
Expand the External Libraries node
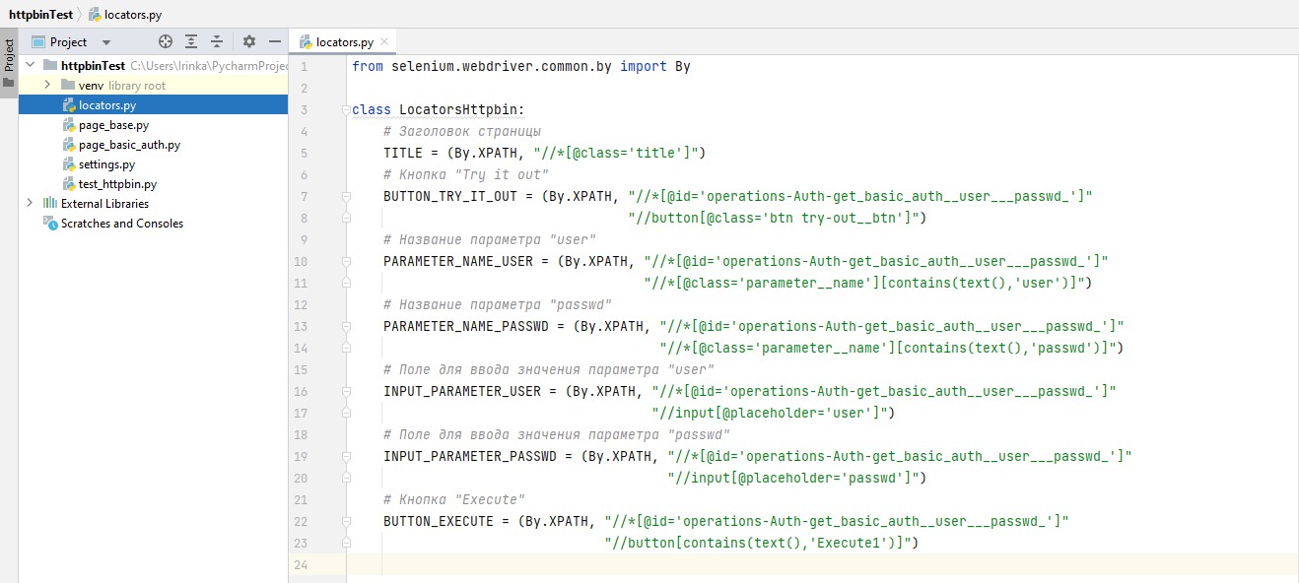pos(30,204)
